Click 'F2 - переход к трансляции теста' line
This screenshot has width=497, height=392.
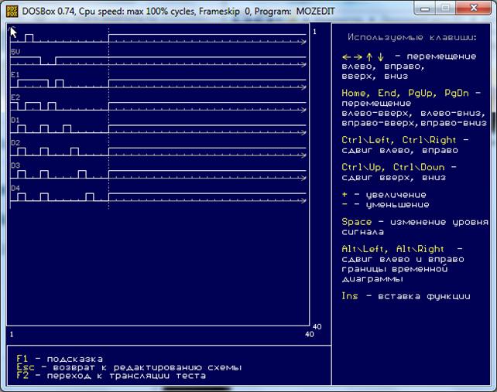pos(111,376)
